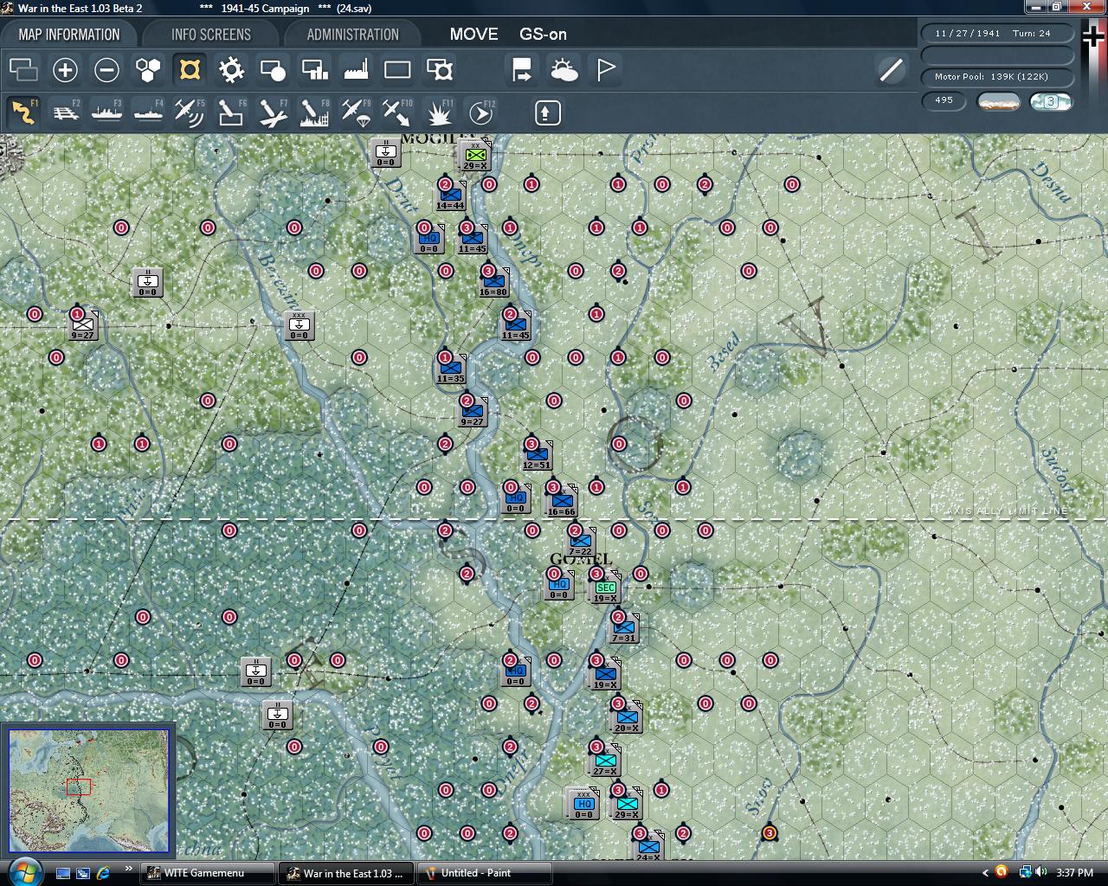Select the air base counter near Mogilev
Image resolution: width=1108 pixels, height=886 pixels.
coord(385,153)
